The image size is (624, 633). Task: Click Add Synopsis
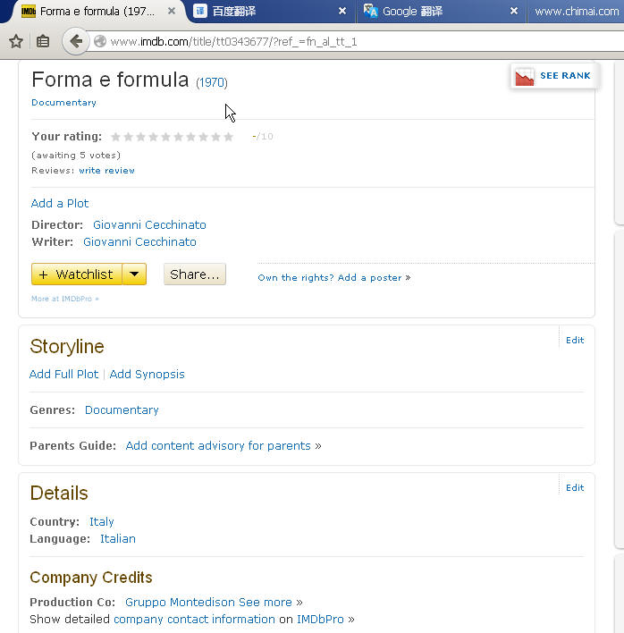[147, 375]
